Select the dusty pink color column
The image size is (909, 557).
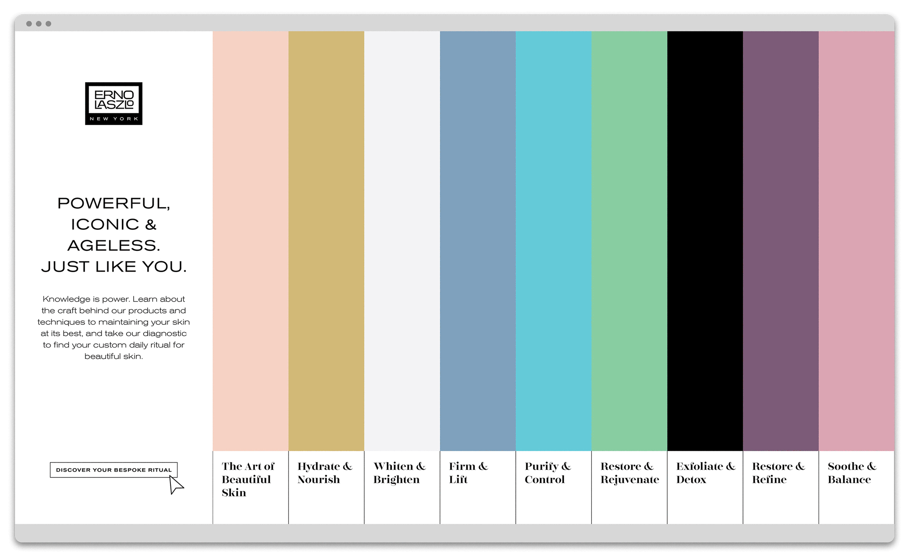(x=857, y=241)
